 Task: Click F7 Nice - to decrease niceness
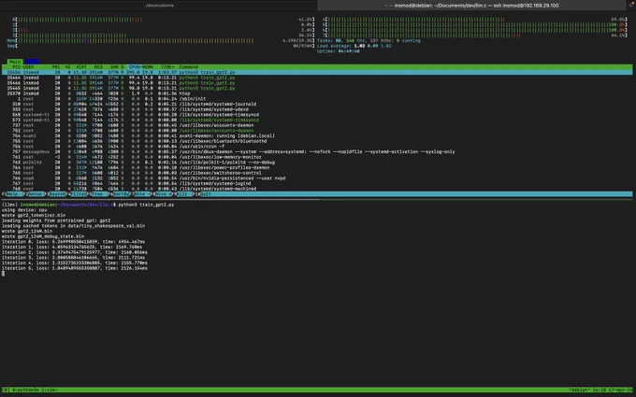pyautogui.click(x=141, y=194)
